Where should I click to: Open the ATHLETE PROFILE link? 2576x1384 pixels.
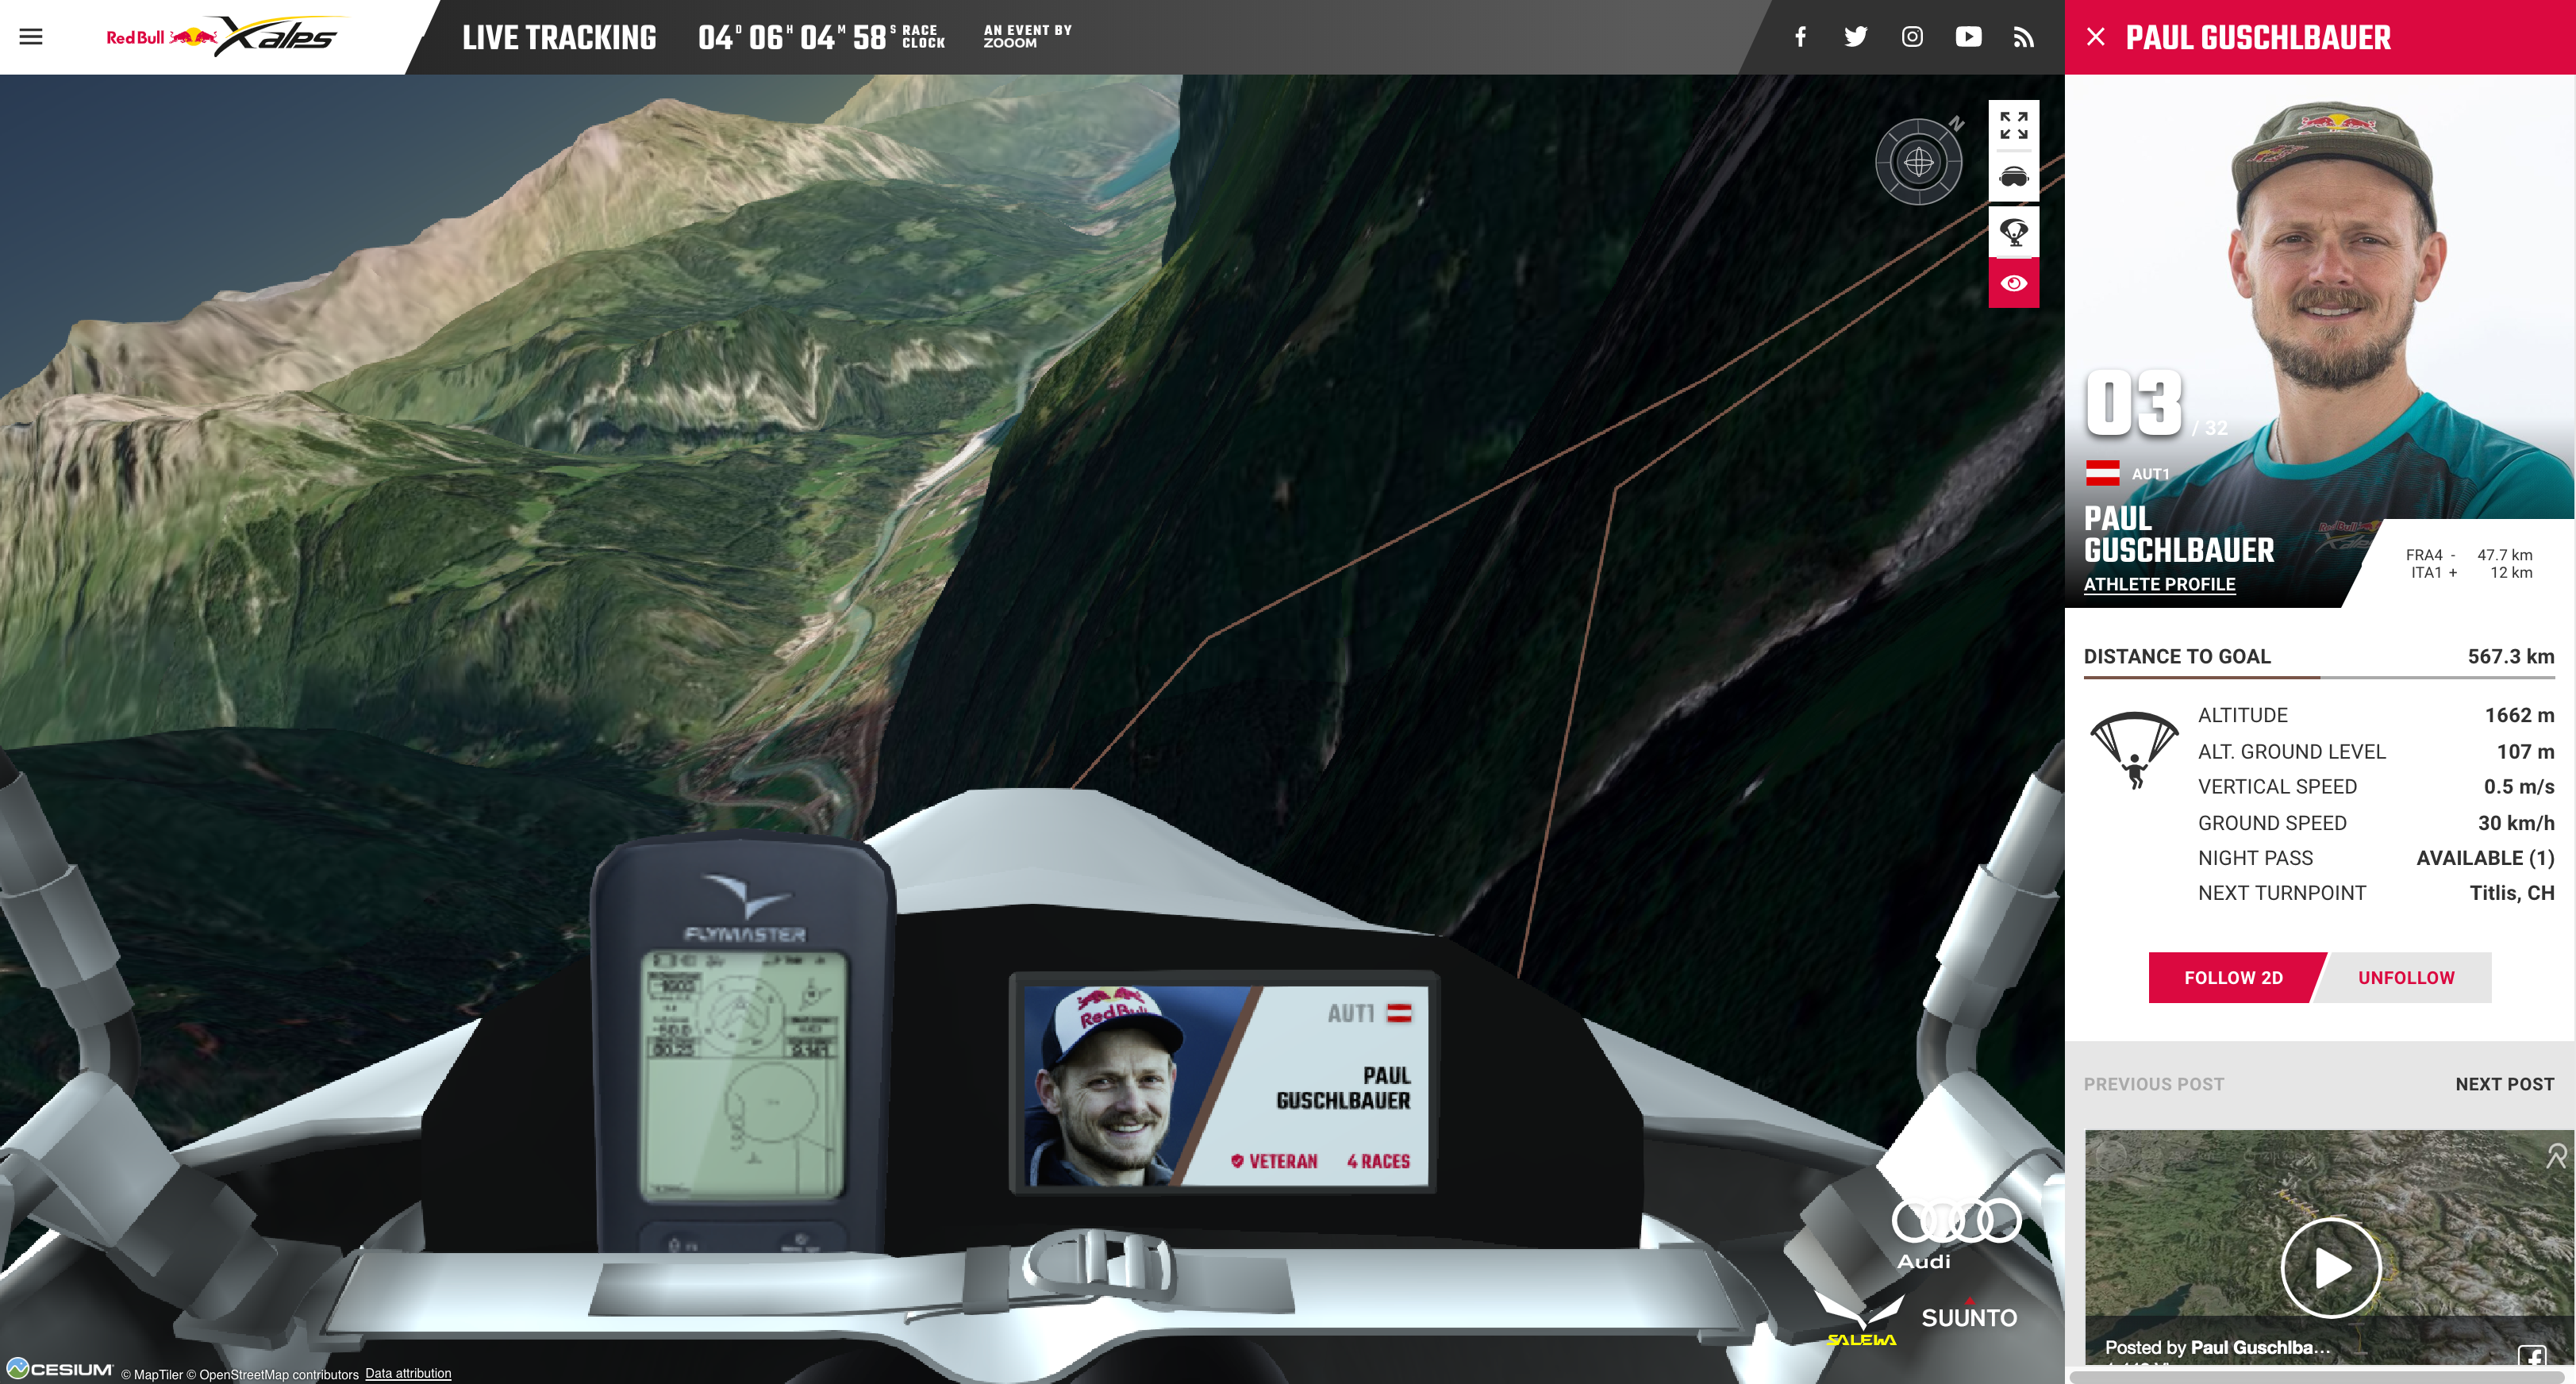pos(2159,584)
